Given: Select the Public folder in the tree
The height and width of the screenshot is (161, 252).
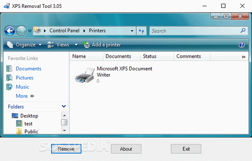Looking at the screenshot, I should point(31,131).
